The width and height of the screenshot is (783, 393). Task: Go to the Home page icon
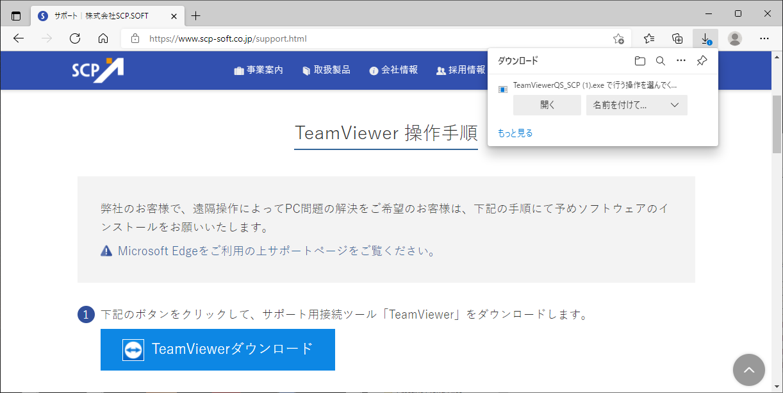click(x=103, y=38)
